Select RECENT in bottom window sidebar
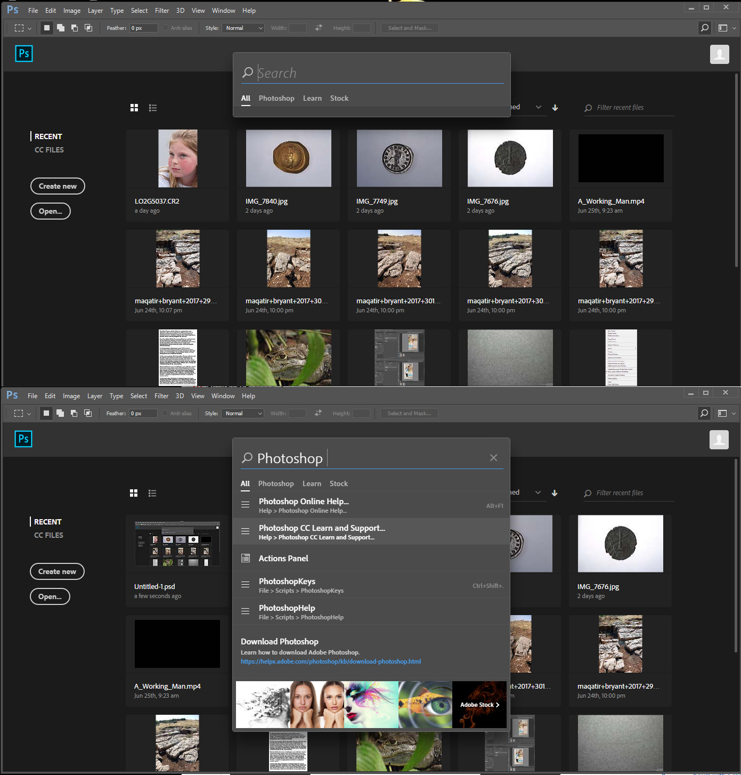The height and width of the screenshot is (775, 741). [x=48, y=522]
